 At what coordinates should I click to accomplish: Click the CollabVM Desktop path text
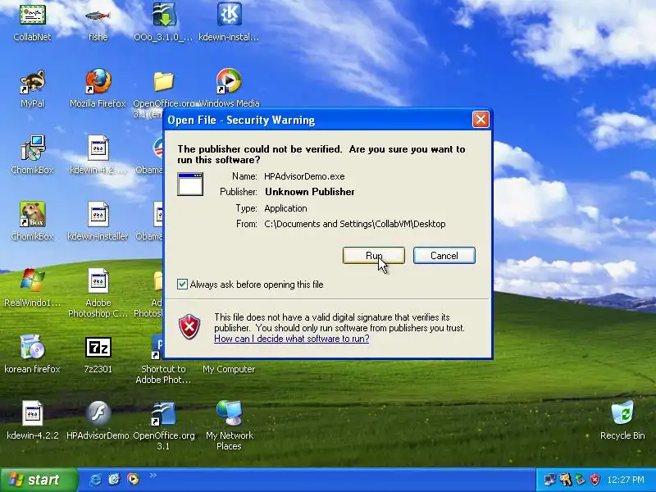click(355, 224)
